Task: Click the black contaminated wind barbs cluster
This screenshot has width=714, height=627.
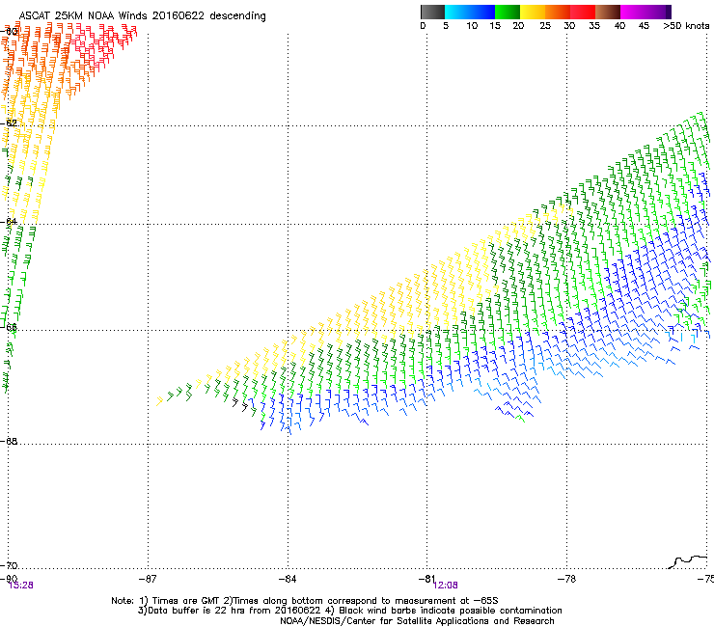Action: [x=240, y=404]
